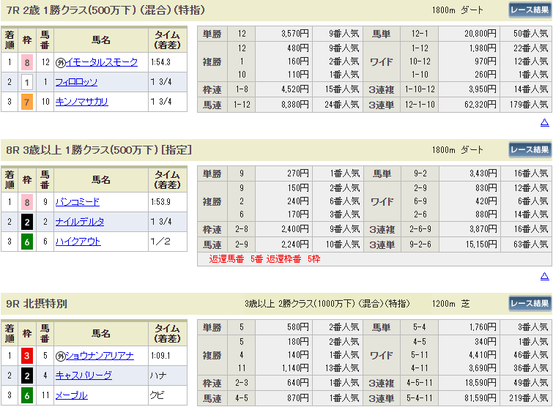Select 7R quinella payout 8,380円

coord(295,105)
